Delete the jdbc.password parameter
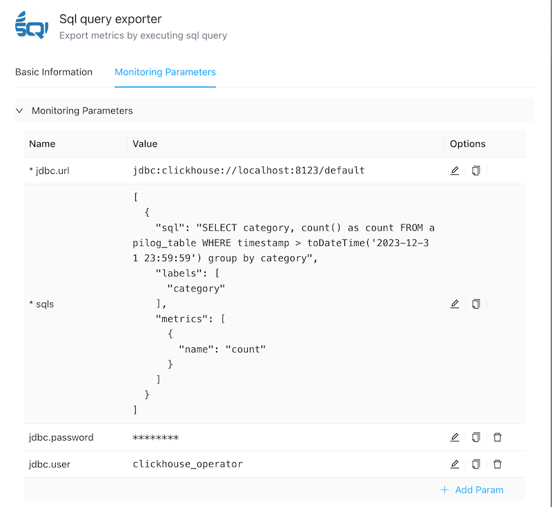The image size is (552, 507). pyautogui.click(x=497, y=437)
